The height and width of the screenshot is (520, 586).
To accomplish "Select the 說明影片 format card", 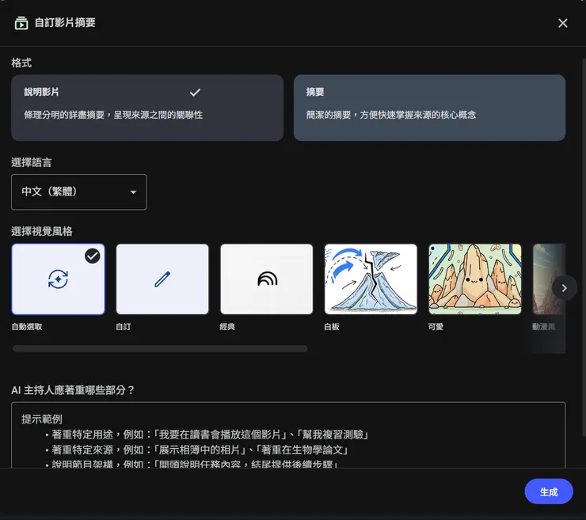I will click(147, 108).
